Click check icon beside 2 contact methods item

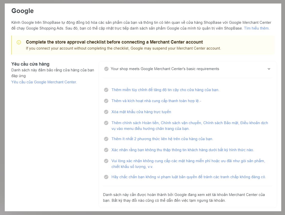click(106, 139)
